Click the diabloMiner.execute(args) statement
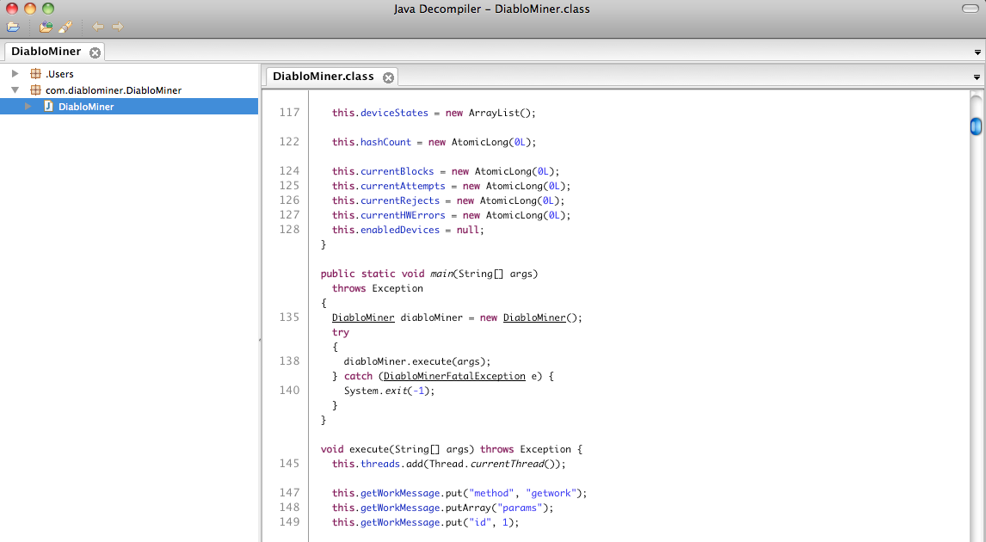The image size is (986, 542). (x=417, y=361)
